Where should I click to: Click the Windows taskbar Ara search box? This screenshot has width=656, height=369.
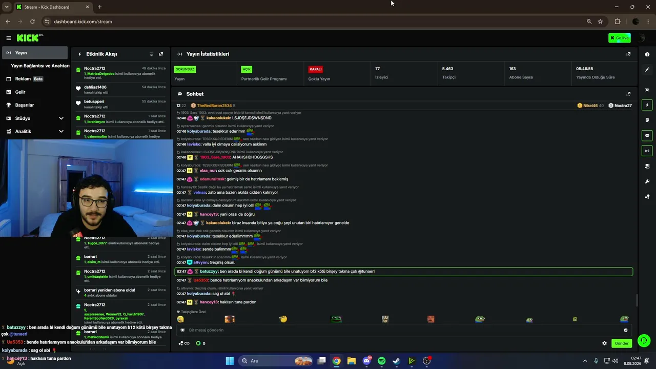click(x=277, y=361)
